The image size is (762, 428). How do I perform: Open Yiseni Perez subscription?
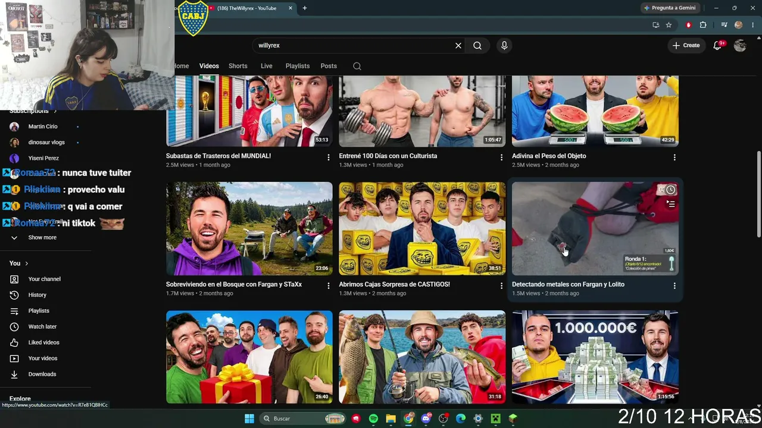(x=45, y=158)
